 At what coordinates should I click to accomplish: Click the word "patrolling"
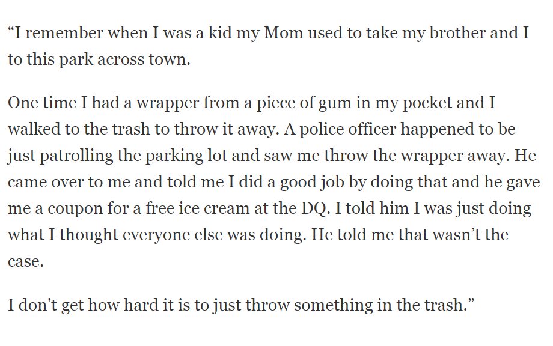tap(76, 156)
